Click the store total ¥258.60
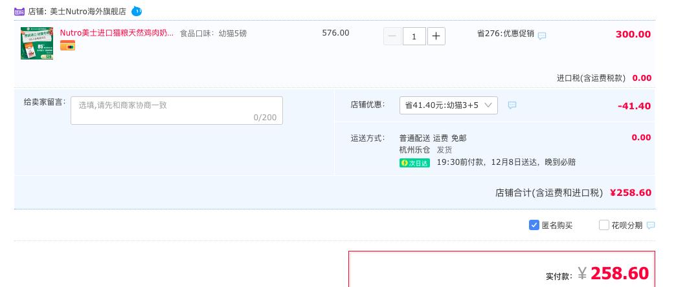 [x=631, y=193]
